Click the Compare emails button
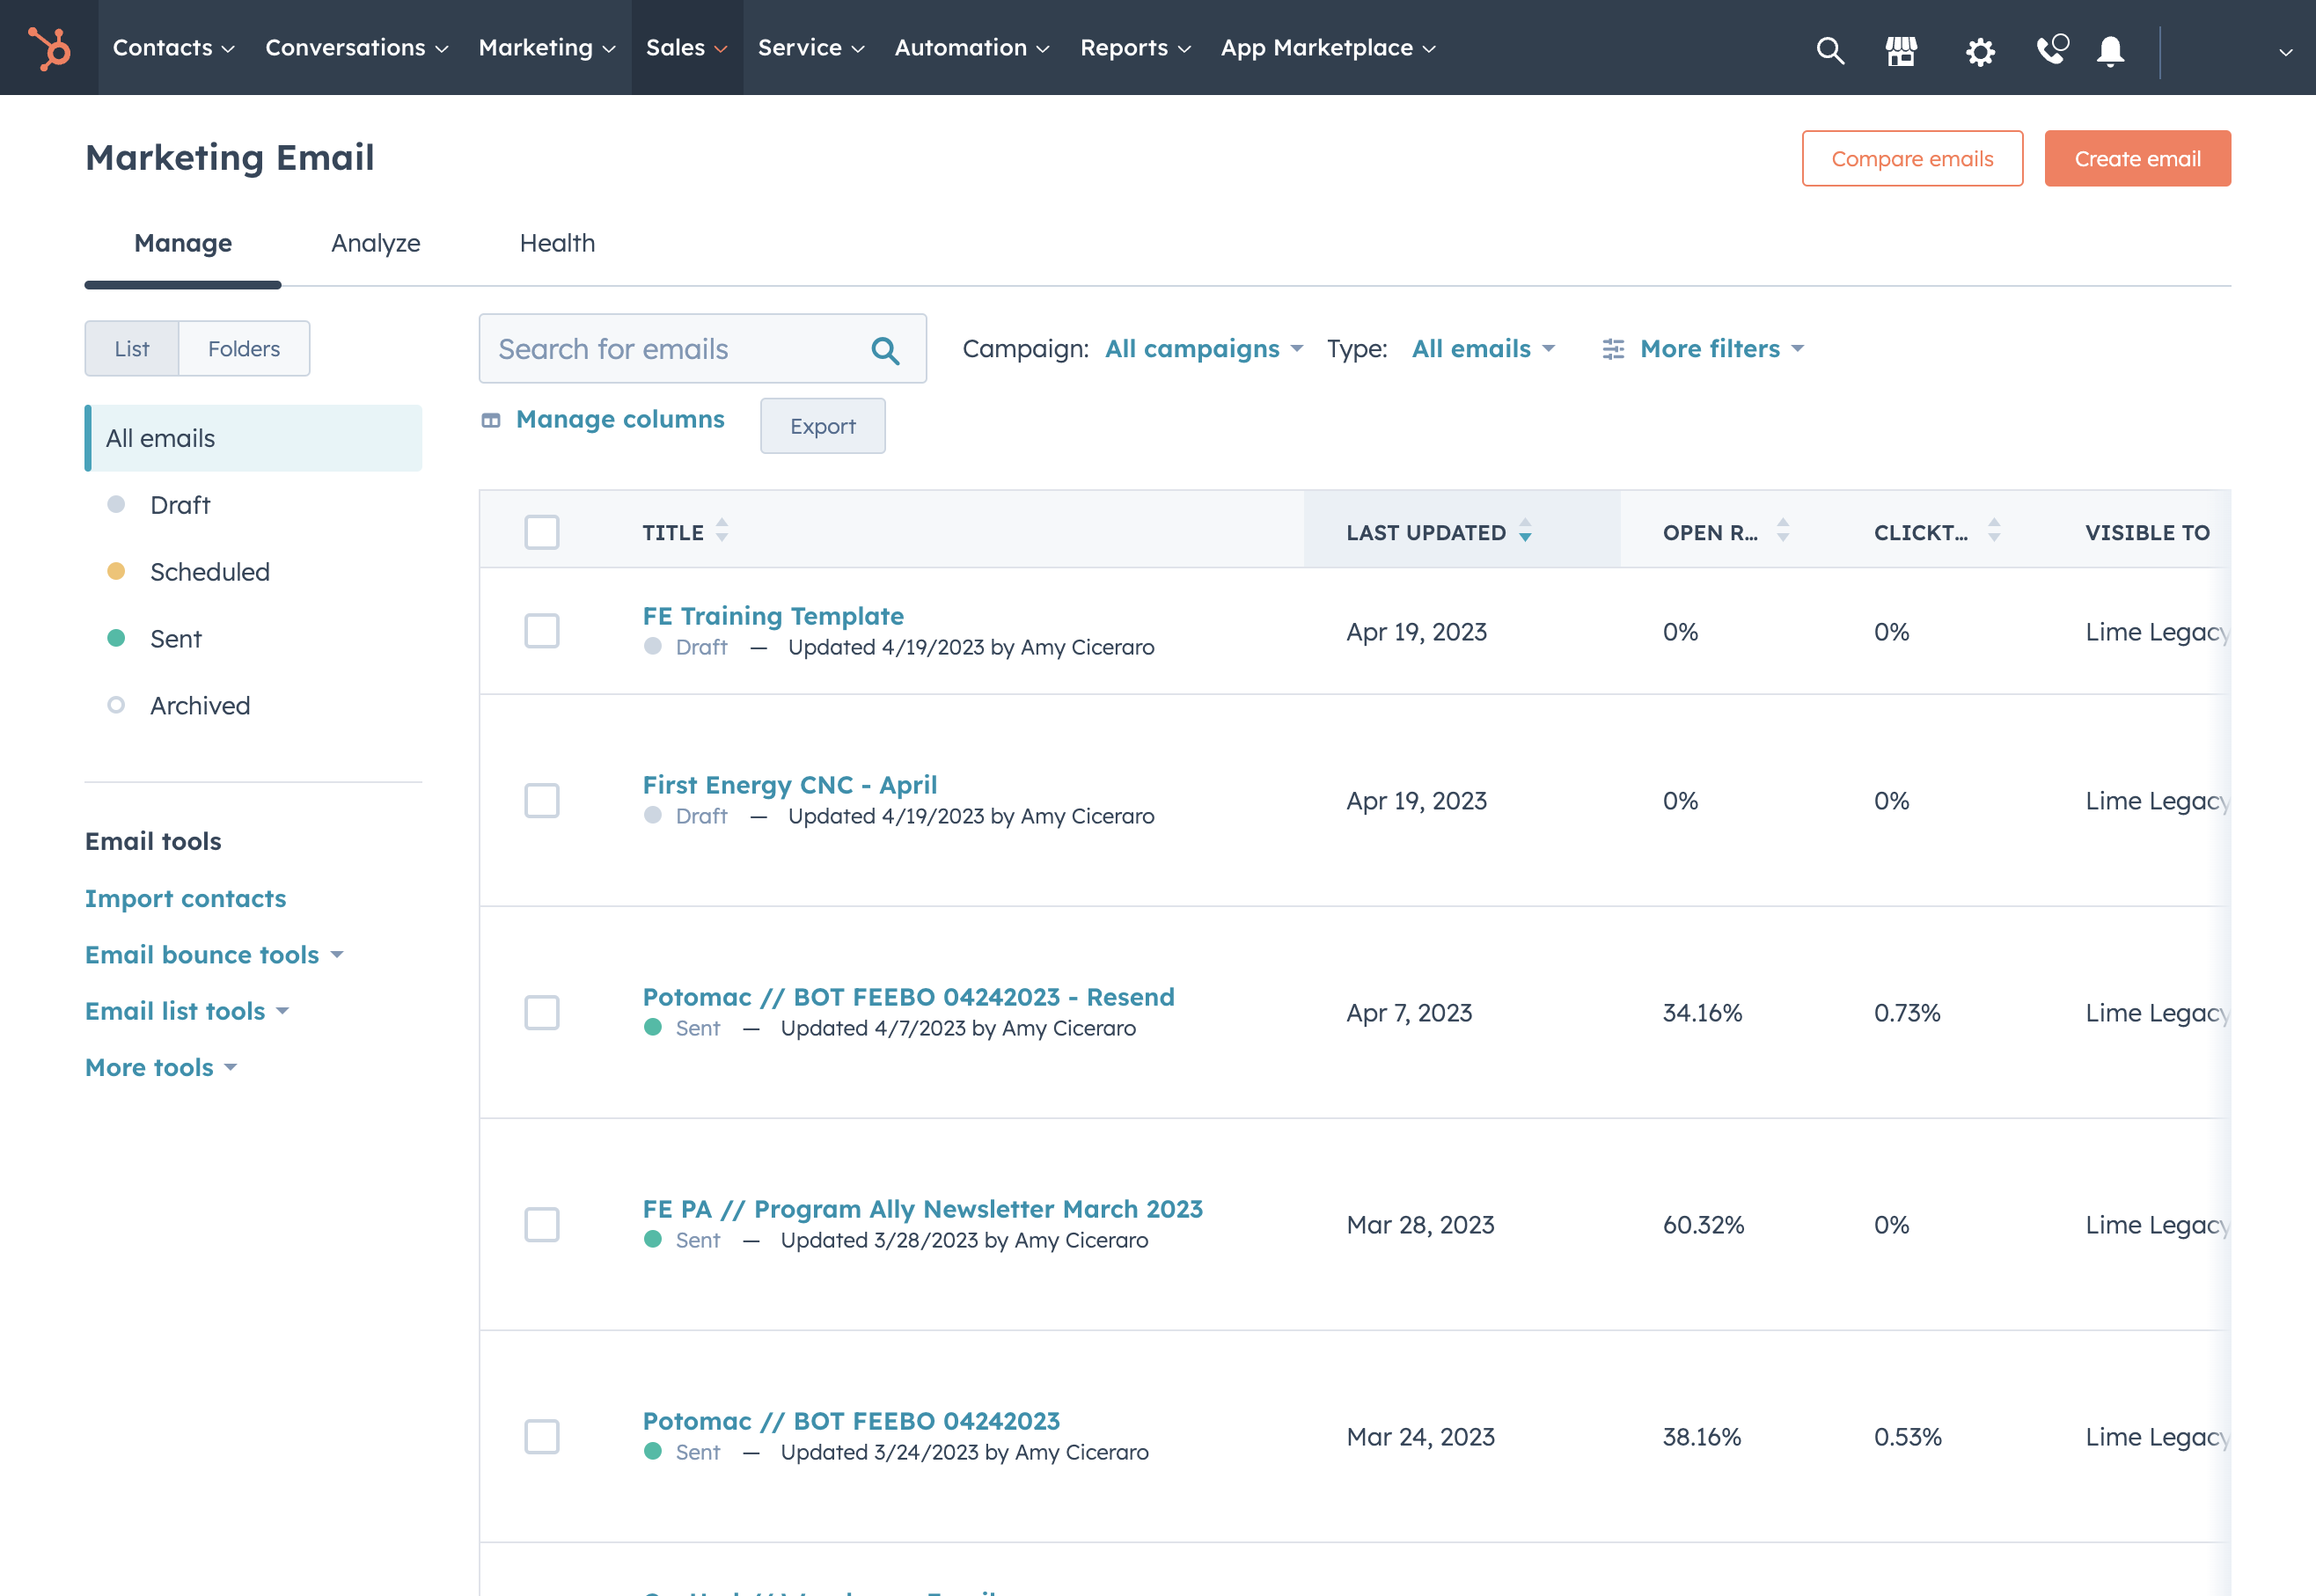 pyautogui.click(x=1912, y=158)
